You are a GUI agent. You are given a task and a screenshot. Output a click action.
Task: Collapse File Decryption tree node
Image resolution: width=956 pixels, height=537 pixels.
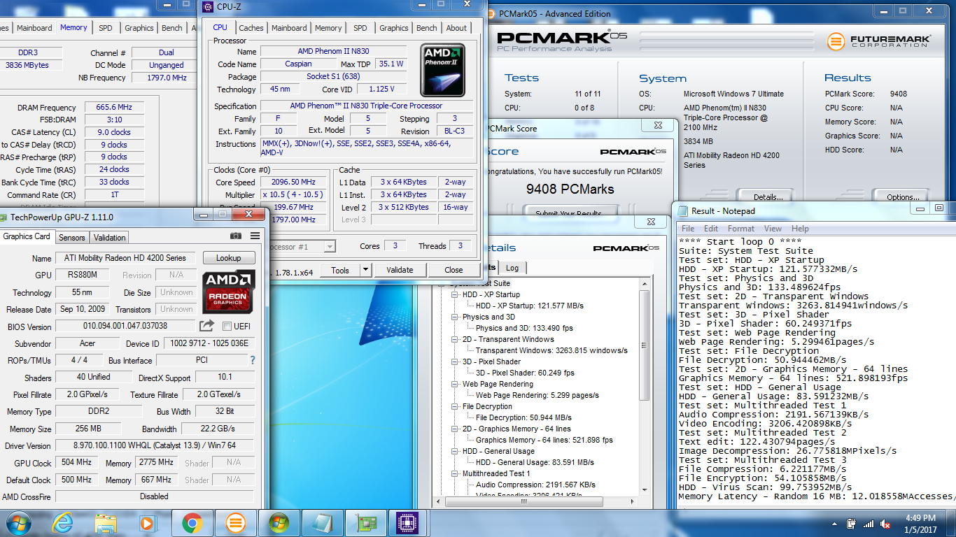(x=454, y=406)
